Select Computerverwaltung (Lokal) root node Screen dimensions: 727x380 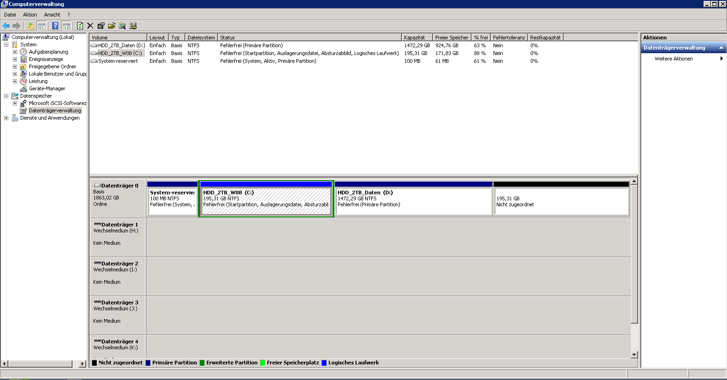point(43,37)
